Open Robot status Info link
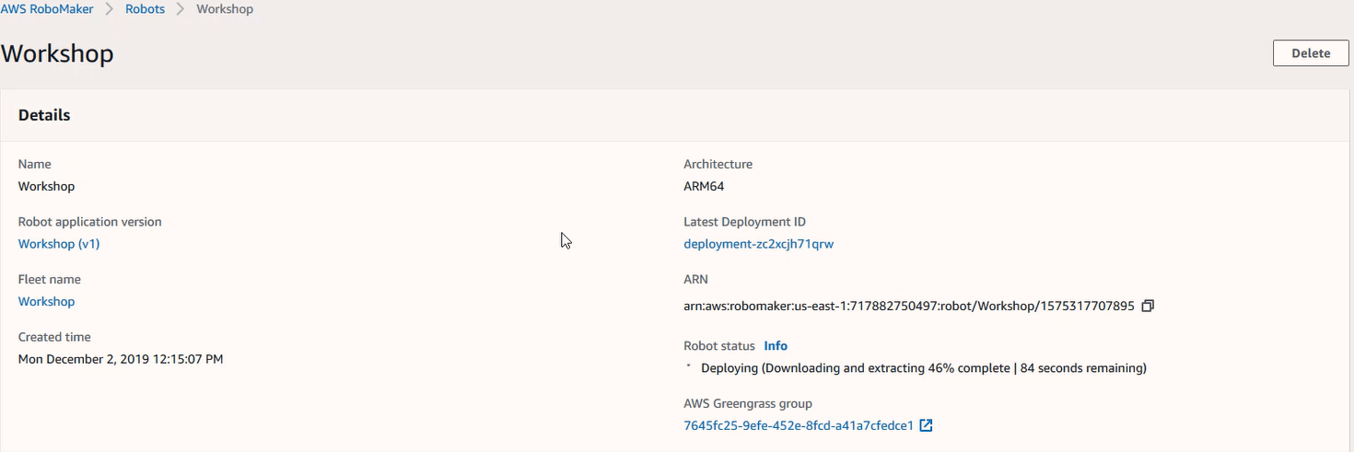 (x=776, y=346)
